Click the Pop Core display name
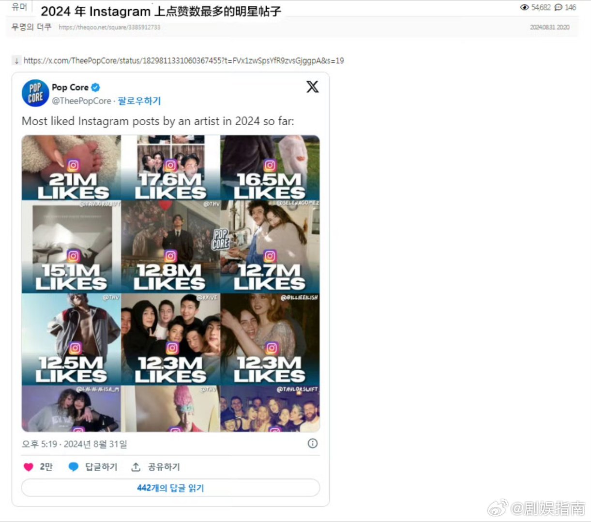Screen dimensions: 591x522 pos(70,87)
